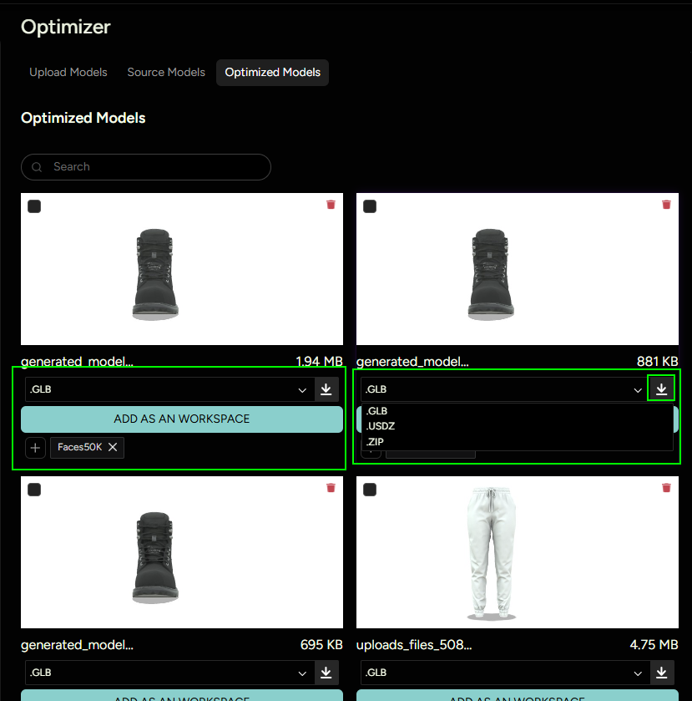Download the uploads_files_508 model

pos(661,673)
